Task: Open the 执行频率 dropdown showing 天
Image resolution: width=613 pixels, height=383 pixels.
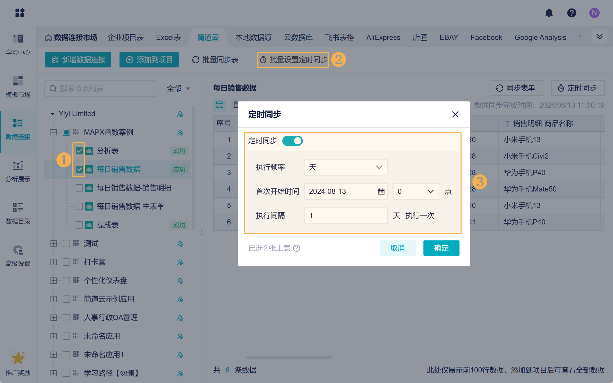Action: point(346,167)
